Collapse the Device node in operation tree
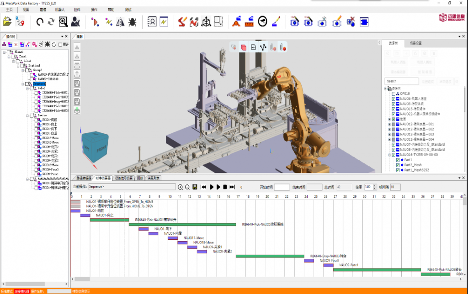Viewport: 468px width, 294px height. tap(27, 115)
